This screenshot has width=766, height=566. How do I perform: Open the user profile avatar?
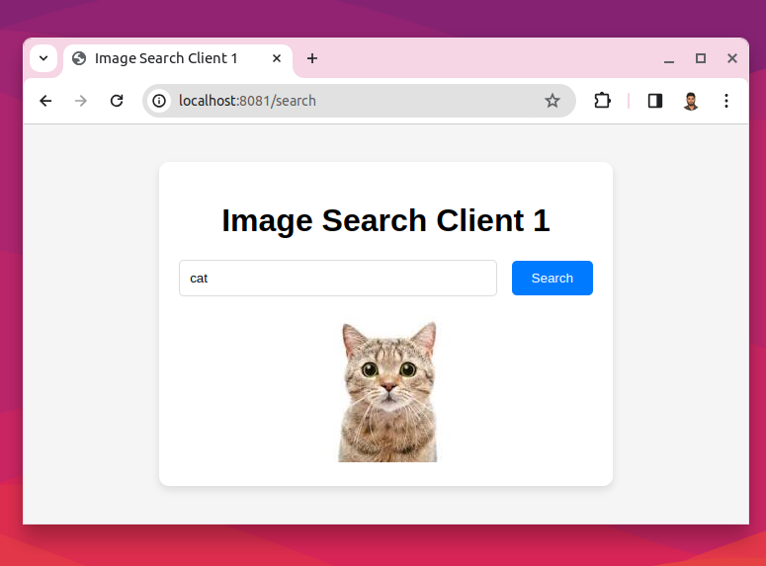(690, 101)
